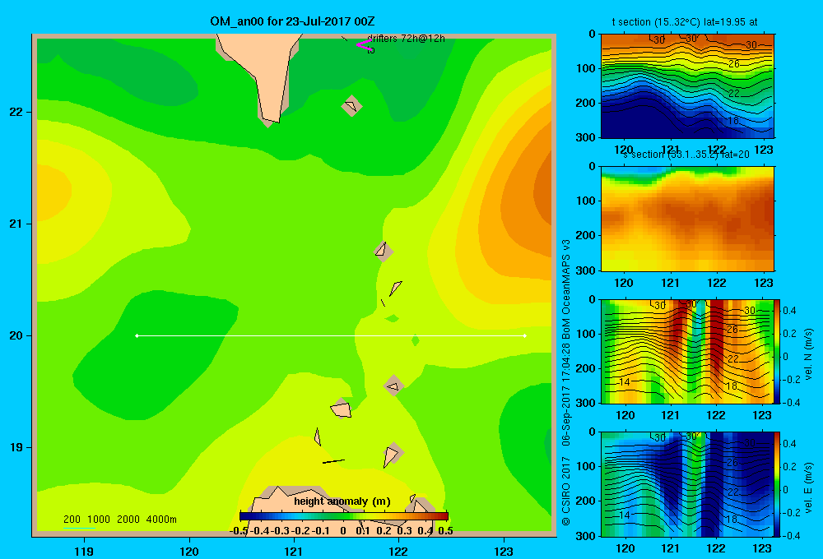823x559 pixels.
Task: Click the 'vel. N (m/s)' axis label
Action: [x=808, y=354]
